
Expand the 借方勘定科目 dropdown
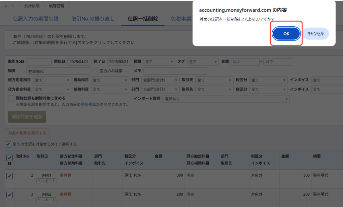(52, 80)
